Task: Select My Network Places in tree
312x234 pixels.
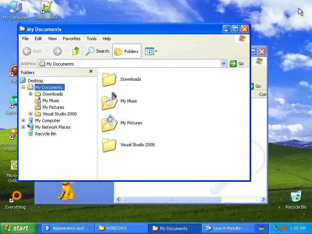Action: coord(53,127)
